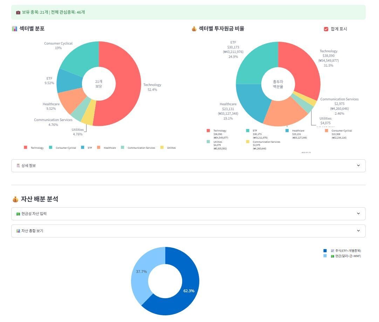Screen dimensions: 379x322
Task: Click the yellow Utilities legend marker under 섹터별 분포
Action: 162,148
